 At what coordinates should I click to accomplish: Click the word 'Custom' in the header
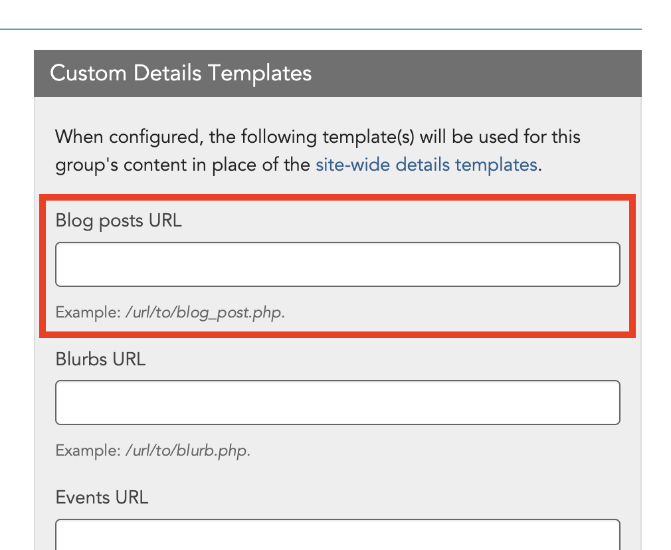coord(88,73)
